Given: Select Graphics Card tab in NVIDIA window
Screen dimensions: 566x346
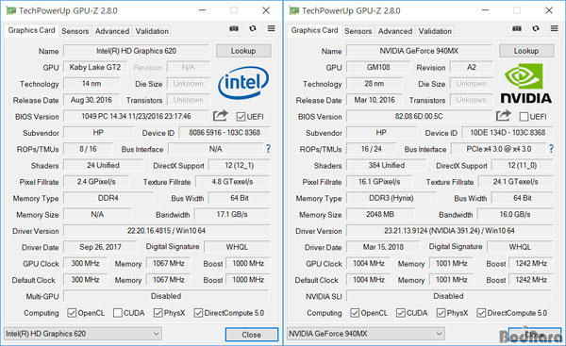Looking at the screenshot, I should pos(314,30).
